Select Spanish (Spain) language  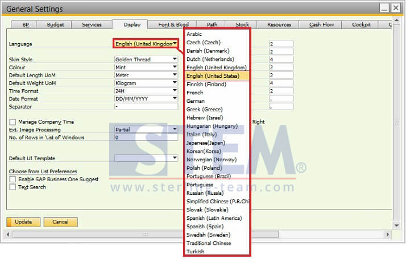click(x=217, y=227)
